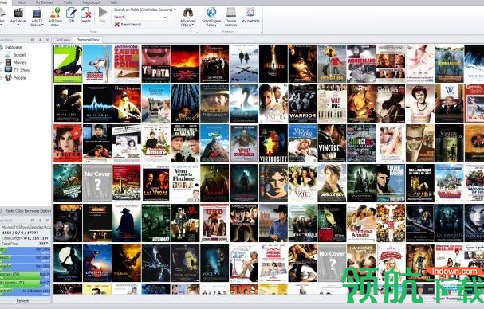Screen dimensions: 484x309
Task: Open the MagicScript ribbon tab
Action: (92, 2)
